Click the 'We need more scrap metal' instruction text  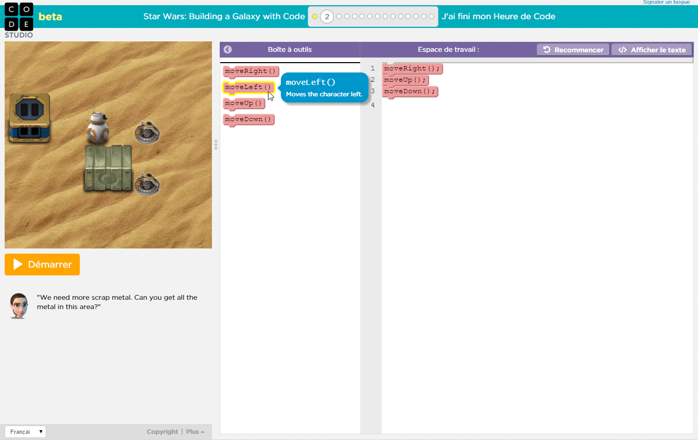pyautogui.click(x=117, y=302)
